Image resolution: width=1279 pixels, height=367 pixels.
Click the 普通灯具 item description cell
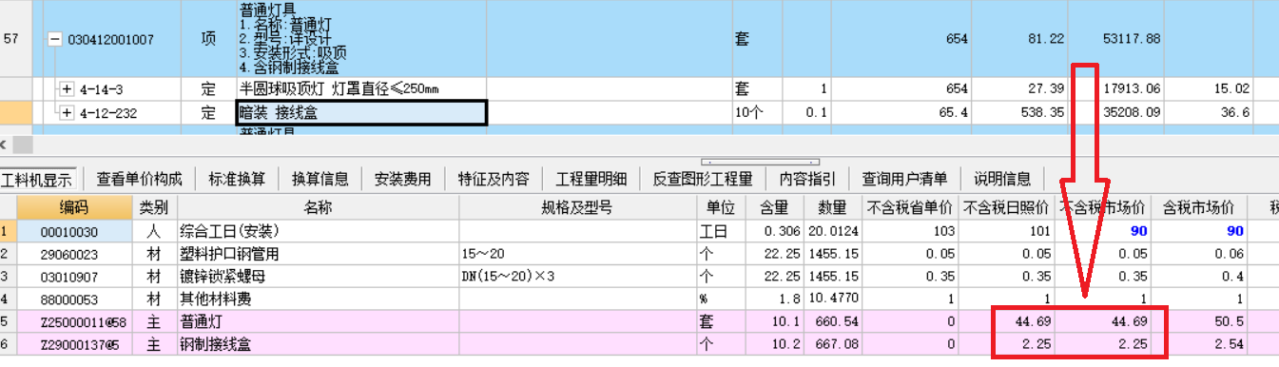(361, 39)
